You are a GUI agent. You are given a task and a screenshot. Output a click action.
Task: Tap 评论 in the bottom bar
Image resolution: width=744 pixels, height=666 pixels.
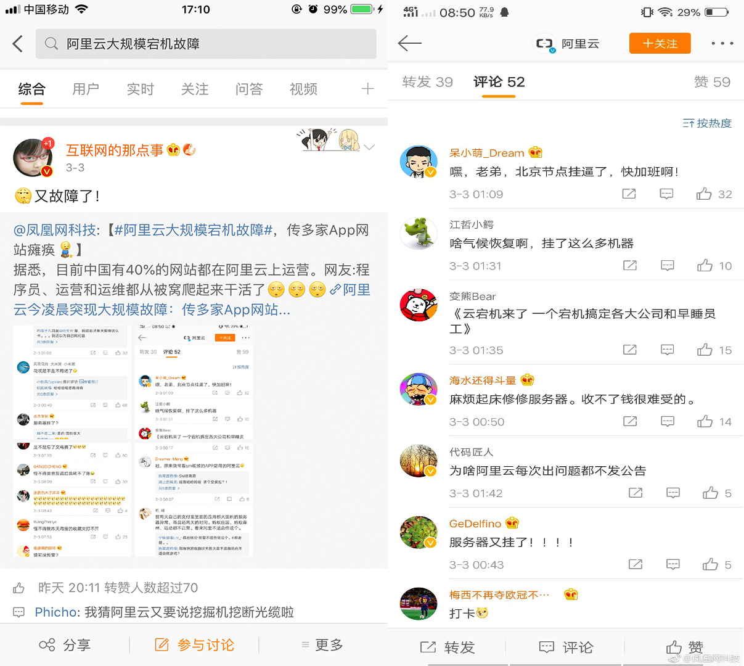click(566, 647)
